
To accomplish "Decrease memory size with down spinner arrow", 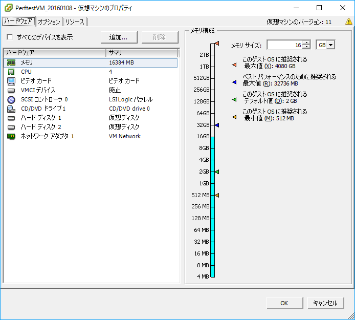I will [306, 47].
